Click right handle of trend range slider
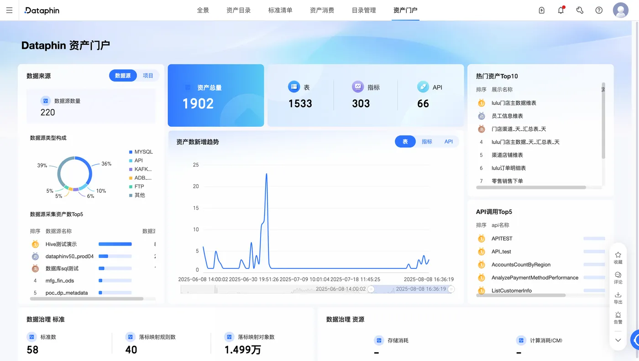 click(x=451, y=289)
